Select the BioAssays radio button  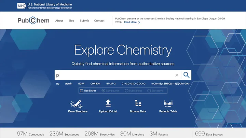pos(149,91)
